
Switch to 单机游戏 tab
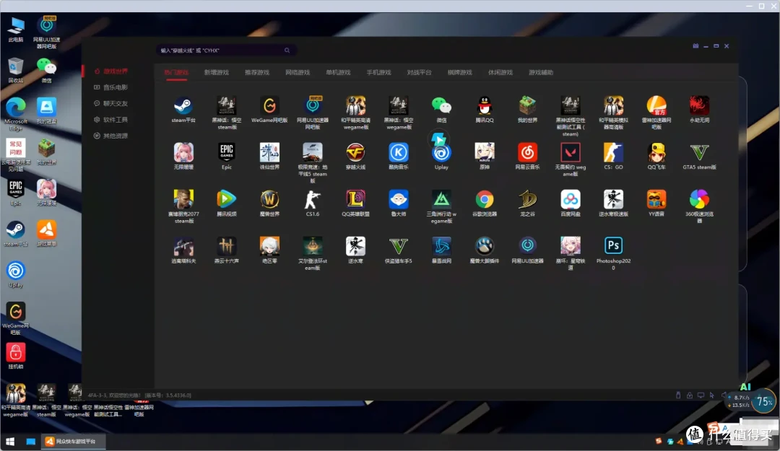coord(338,73)
